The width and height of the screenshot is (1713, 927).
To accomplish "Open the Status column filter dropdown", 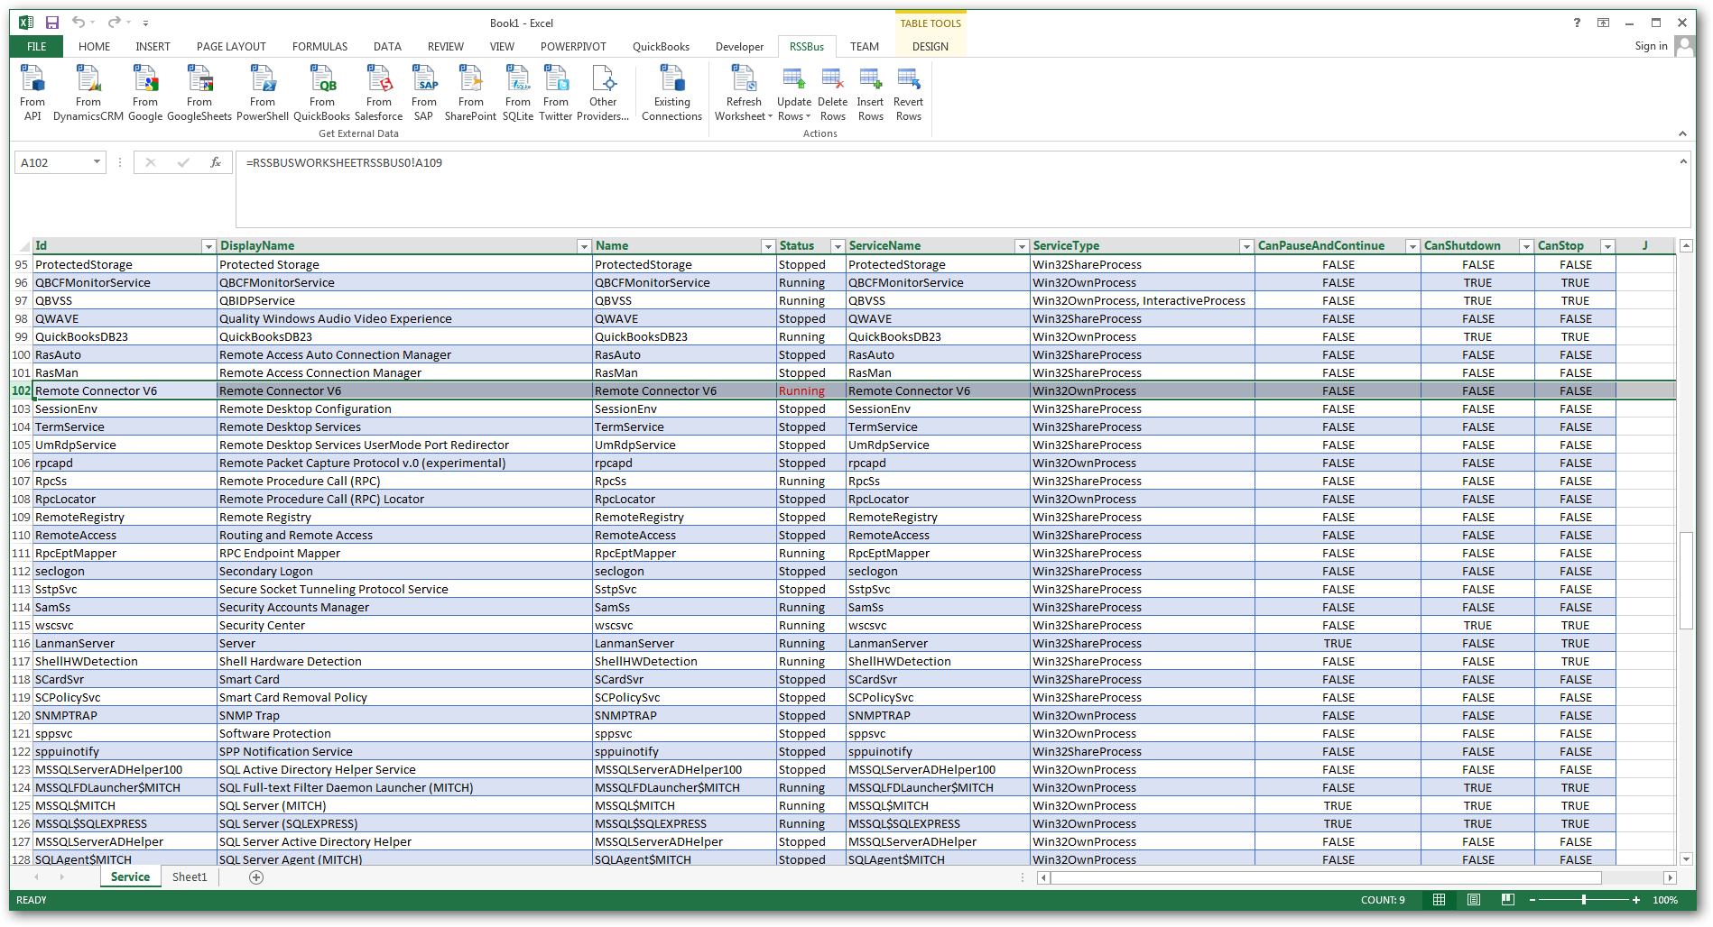I will point(837,246).
